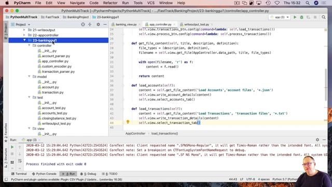This screenshot has width=332, height=187.
Task: Open the VCS menu
Action: (151, 3)
